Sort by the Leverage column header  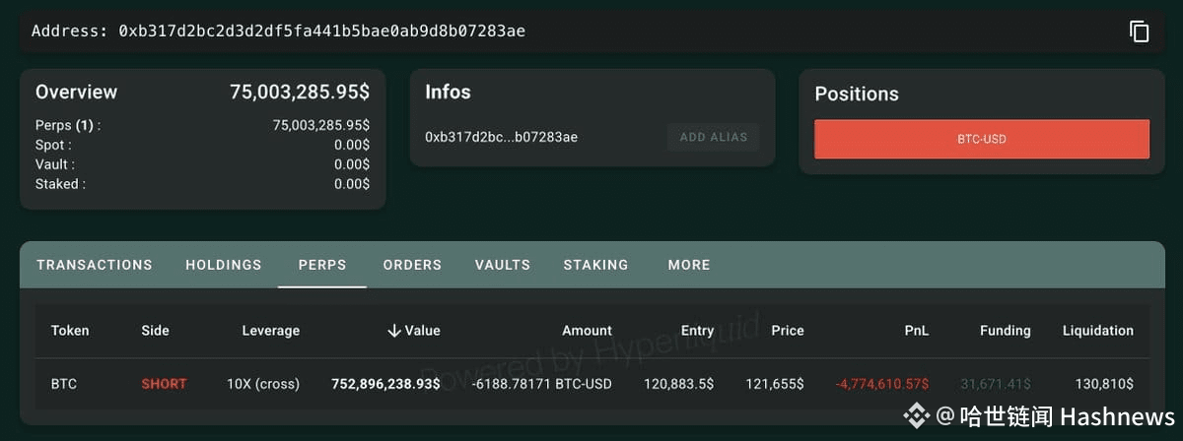tap(270, 331)
